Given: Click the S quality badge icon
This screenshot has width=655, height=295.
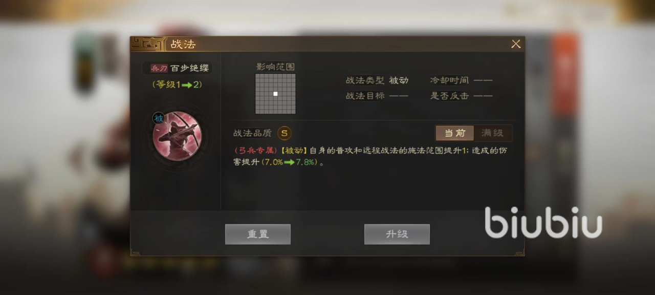Looking at the screenshot, I should [285, 133].
